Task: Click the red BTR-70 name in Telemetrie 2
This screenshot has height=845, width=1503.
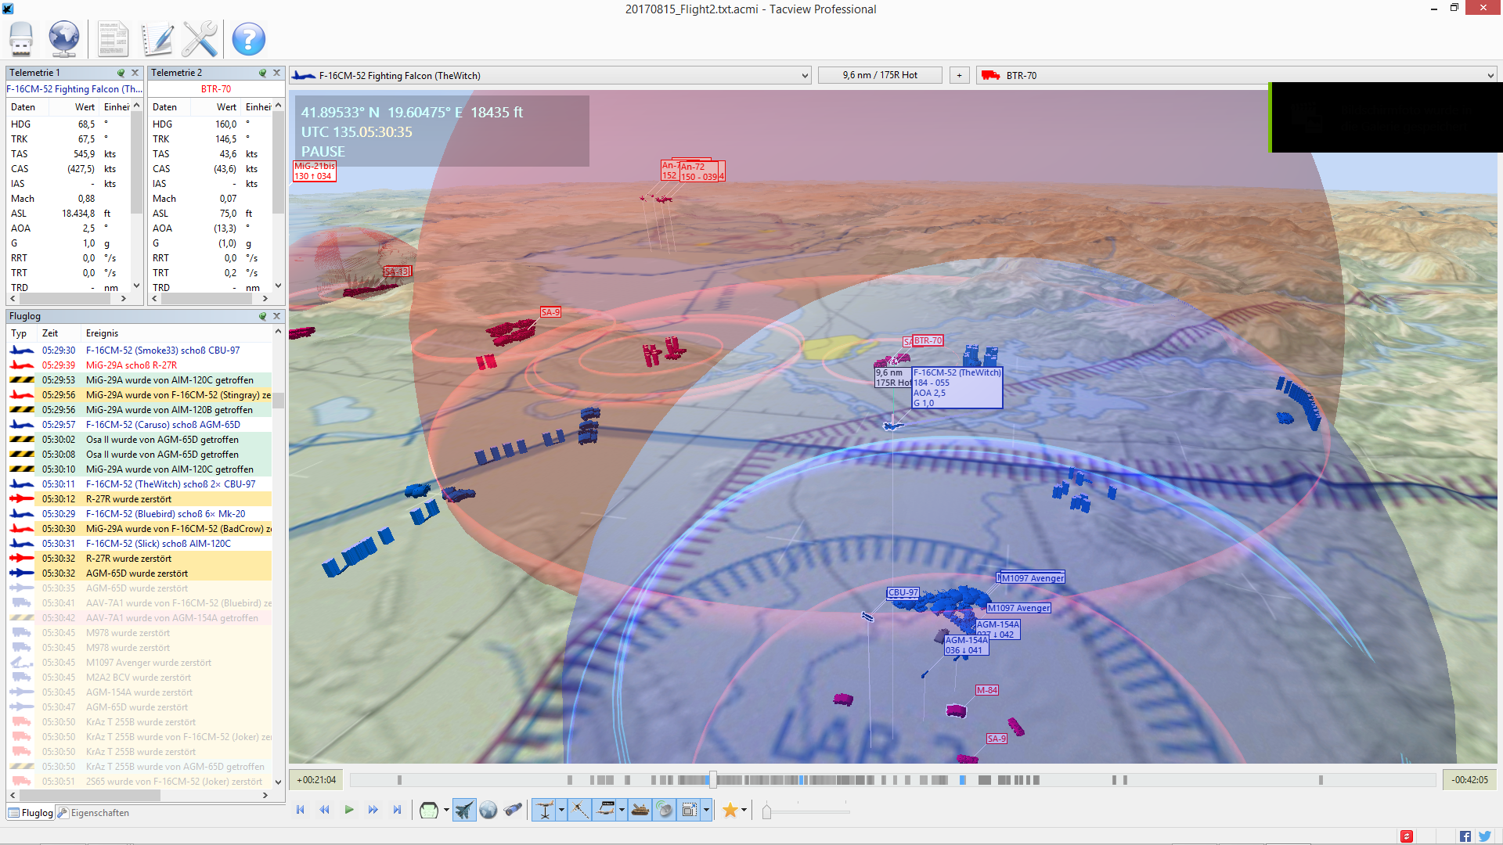Action: point(216,89)
